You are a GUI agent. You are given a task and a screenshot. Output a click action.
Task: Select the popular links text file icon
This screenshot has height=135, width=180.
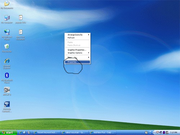pyautogui.click(x=21, y=19)
